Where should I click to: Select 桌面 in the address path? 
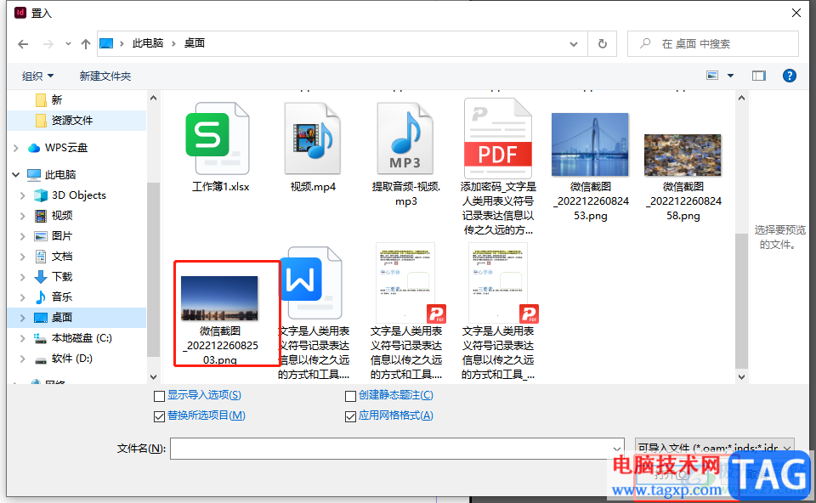[x=194, y=43]
